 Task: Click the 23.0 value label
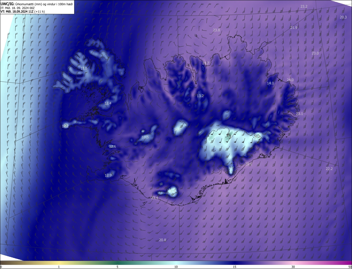tap(315, 53)
